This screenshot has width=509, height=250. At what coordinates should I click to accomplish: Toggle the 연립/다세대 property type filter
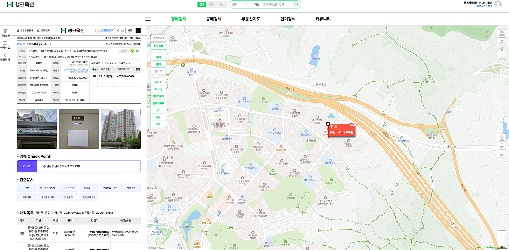(158, 96)
